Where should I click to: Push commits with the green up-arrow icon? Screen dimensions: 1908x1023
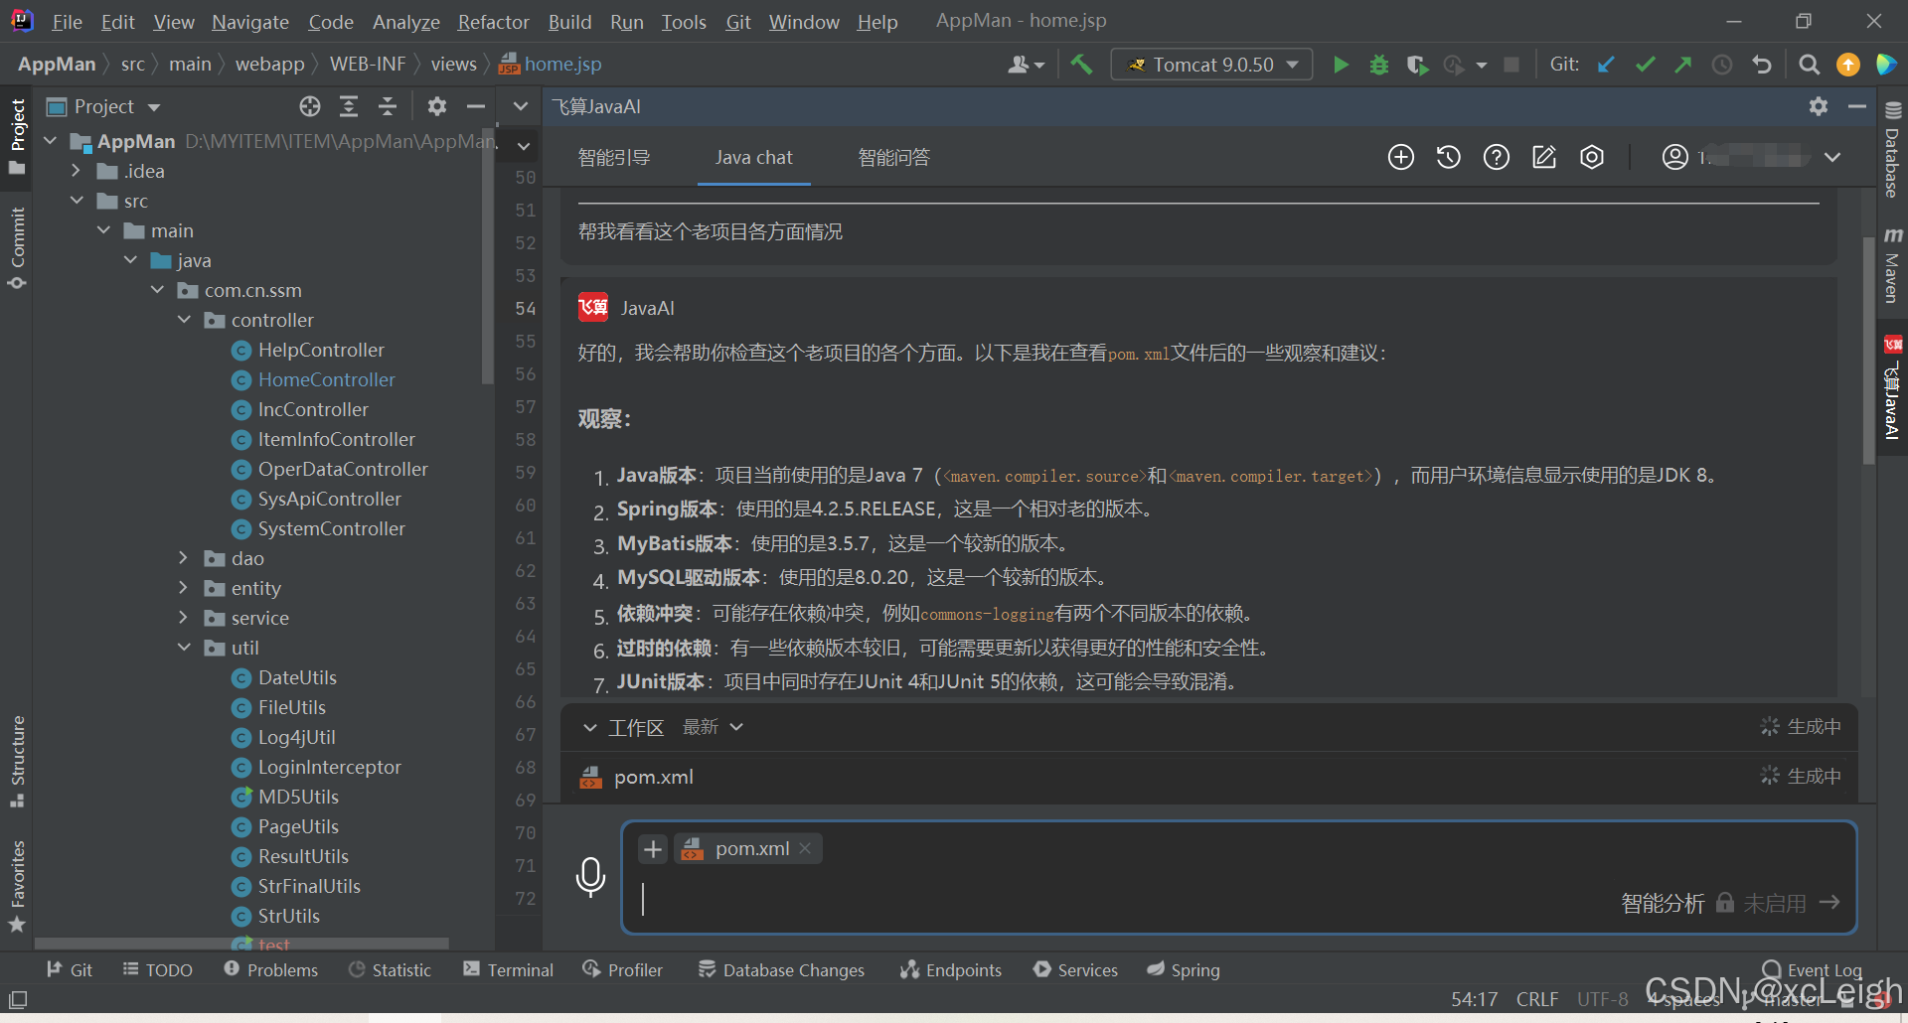click(1683, 64)
